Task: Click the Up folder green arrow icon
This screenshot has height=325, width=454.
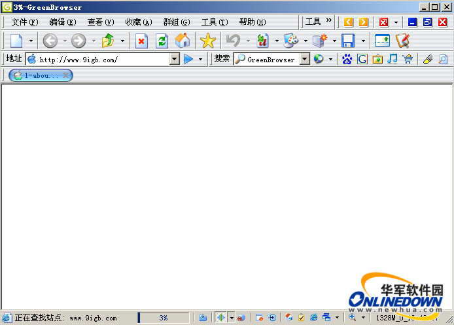Action: point(108,41)
